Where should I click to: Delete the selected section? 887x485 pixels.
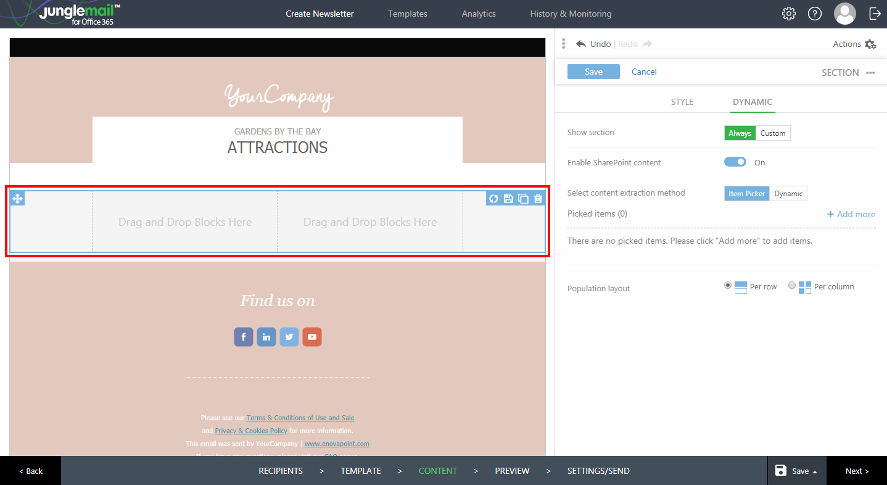[537, 198]
